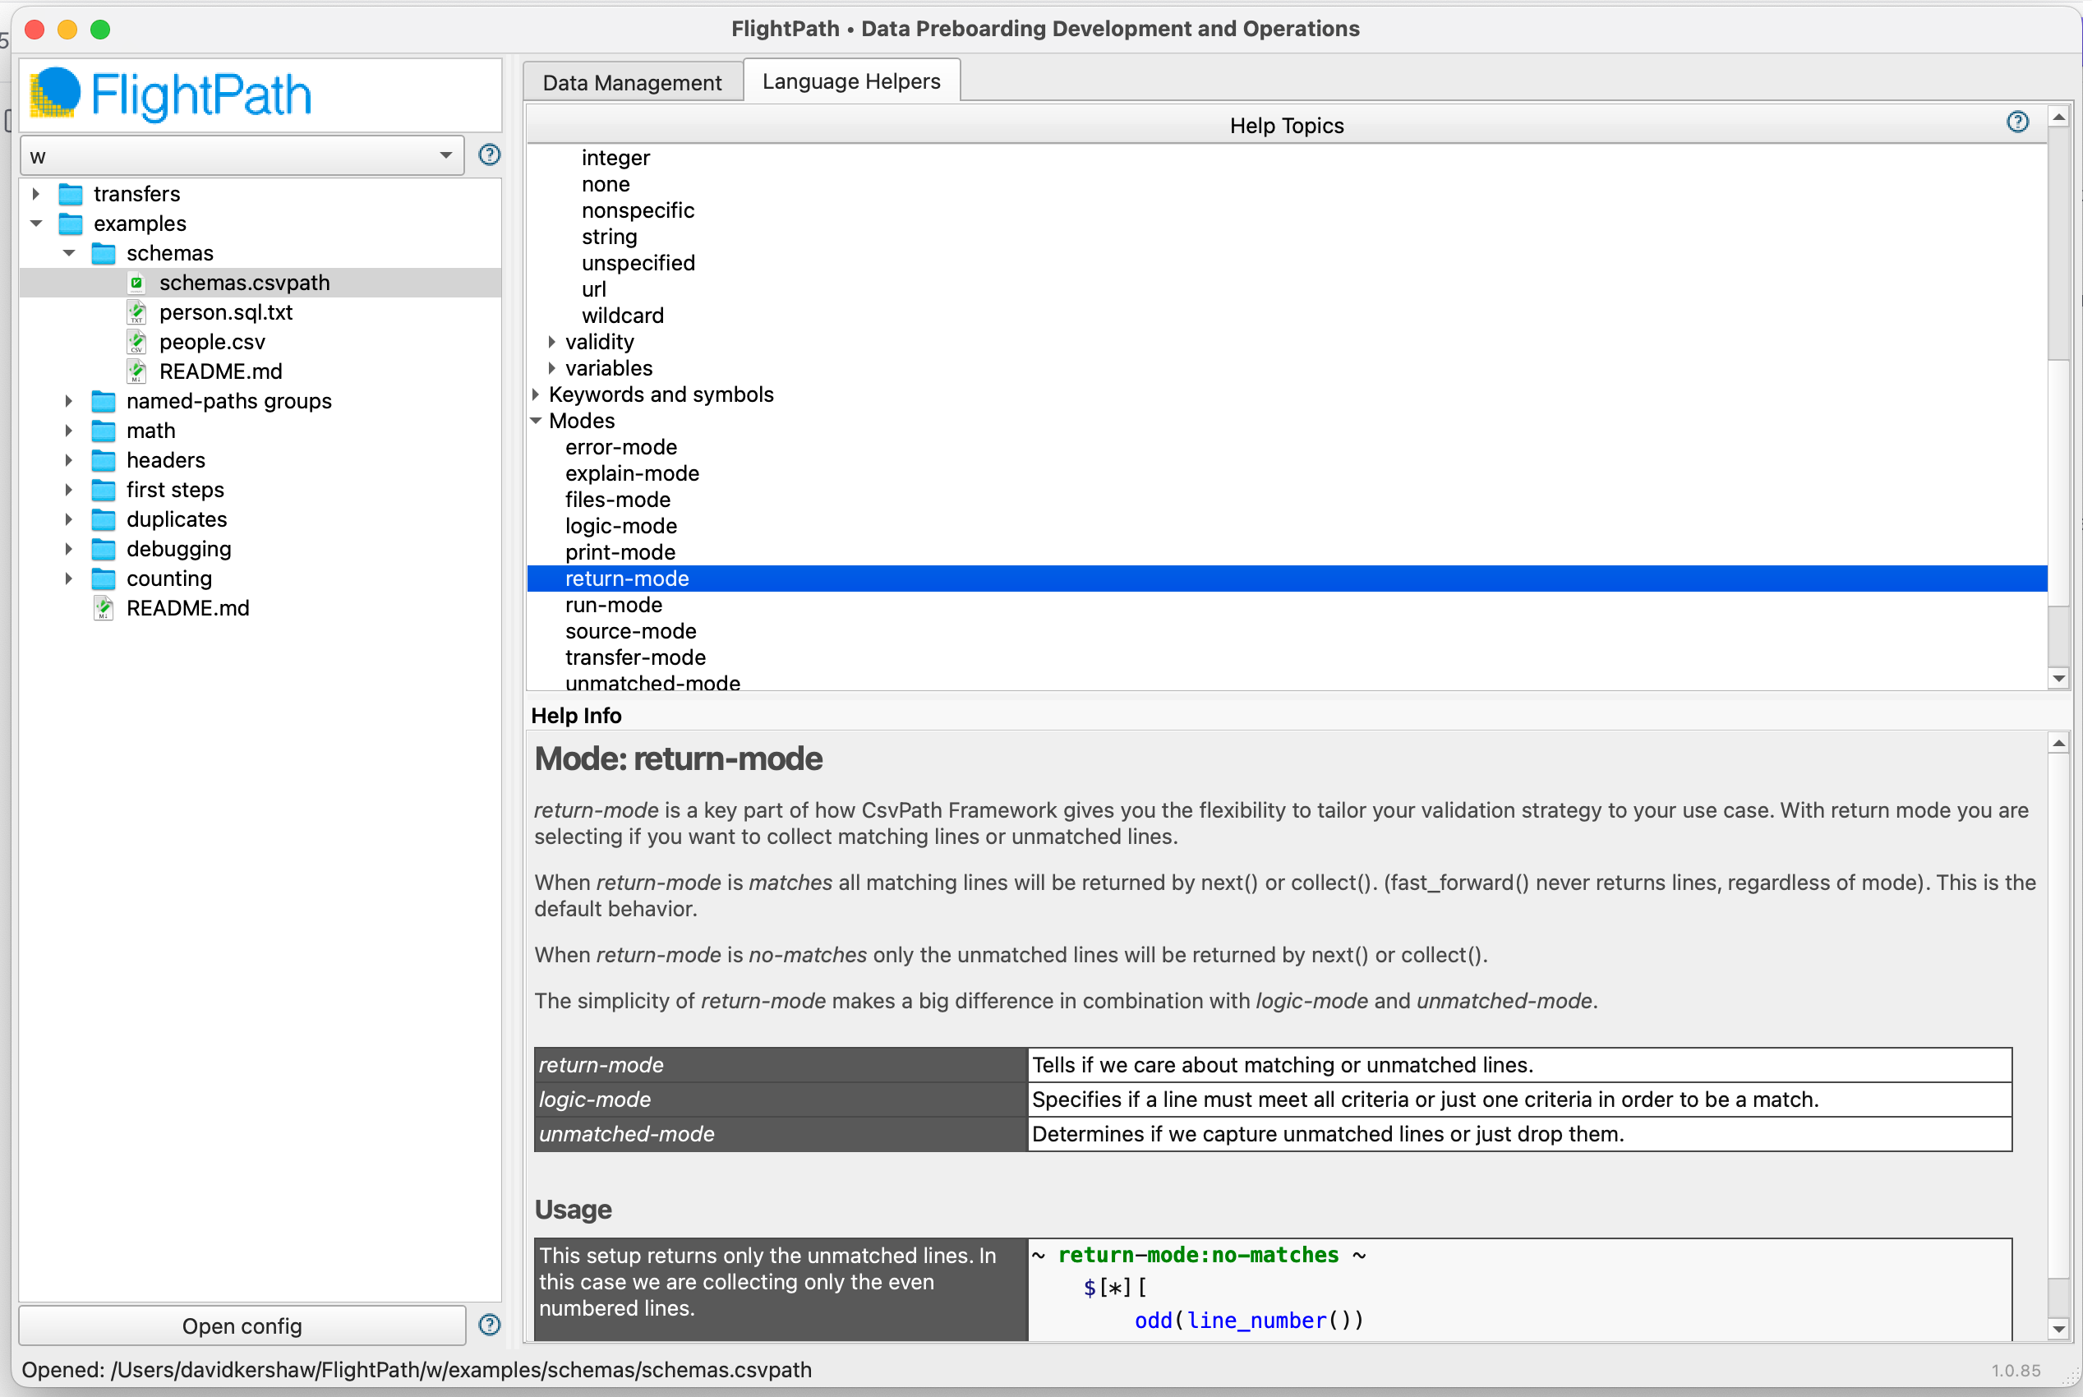Click the FlightPath logo
2092x1397 pixels.
click(x=171, y=95)
